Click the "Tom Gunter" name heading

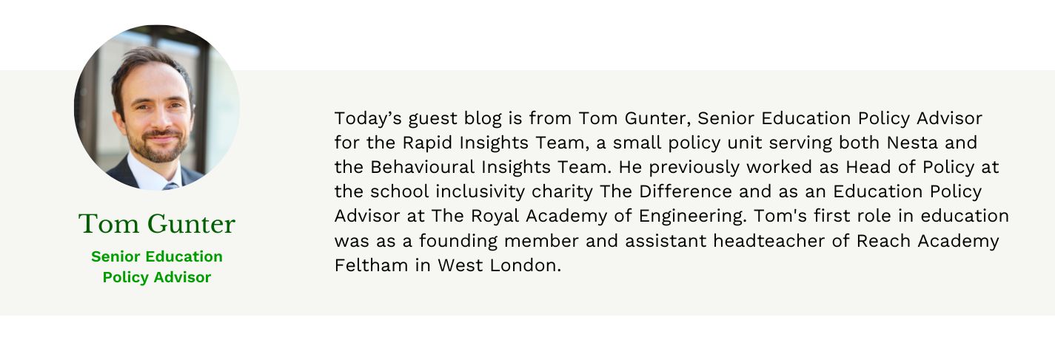157,224
